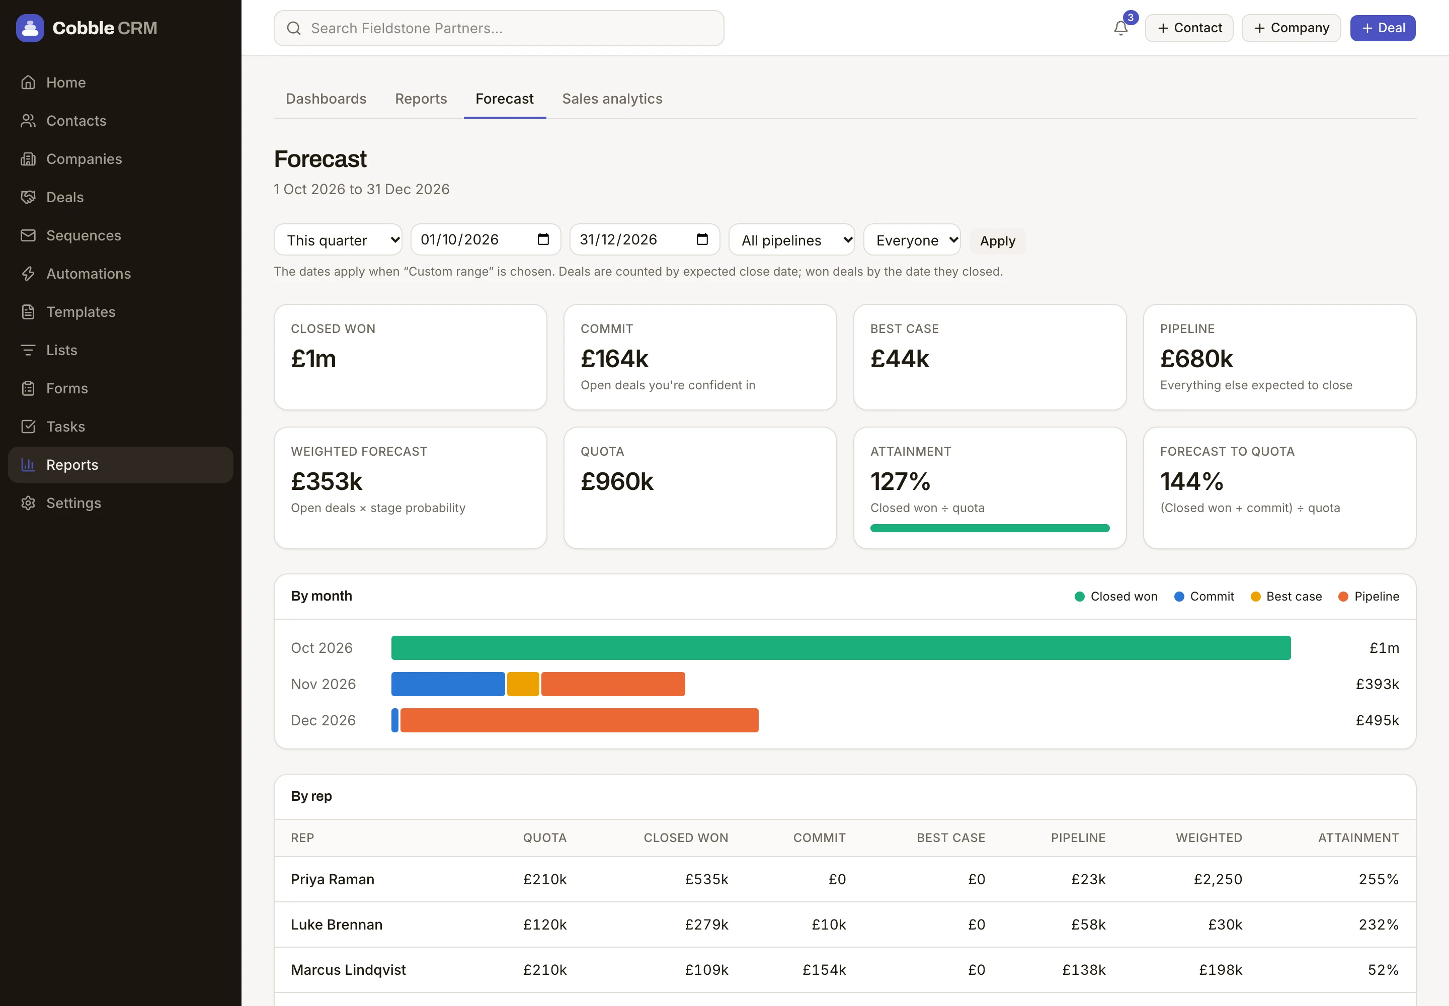Click the 01/10/2026 start date field

(486, 239)
